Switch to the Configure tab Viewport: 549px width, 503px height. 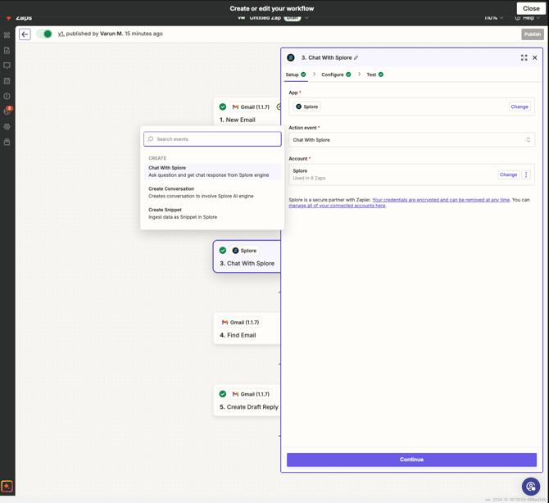pyautogui.click(x=336, y=75)
